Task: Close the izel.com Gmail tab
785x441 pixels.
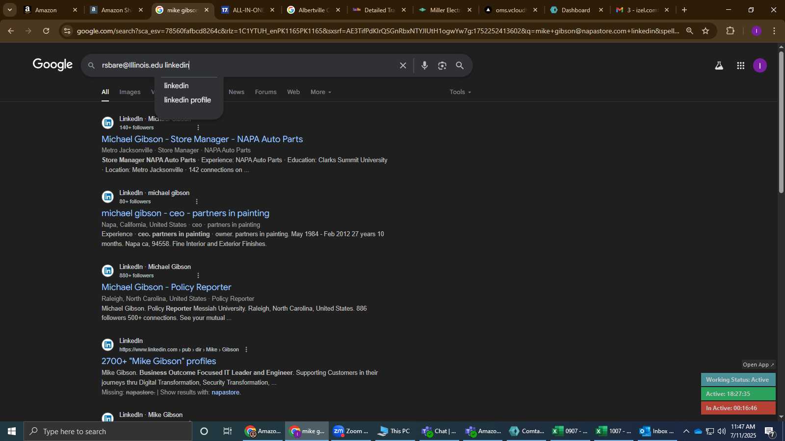Action: [667, 10]
